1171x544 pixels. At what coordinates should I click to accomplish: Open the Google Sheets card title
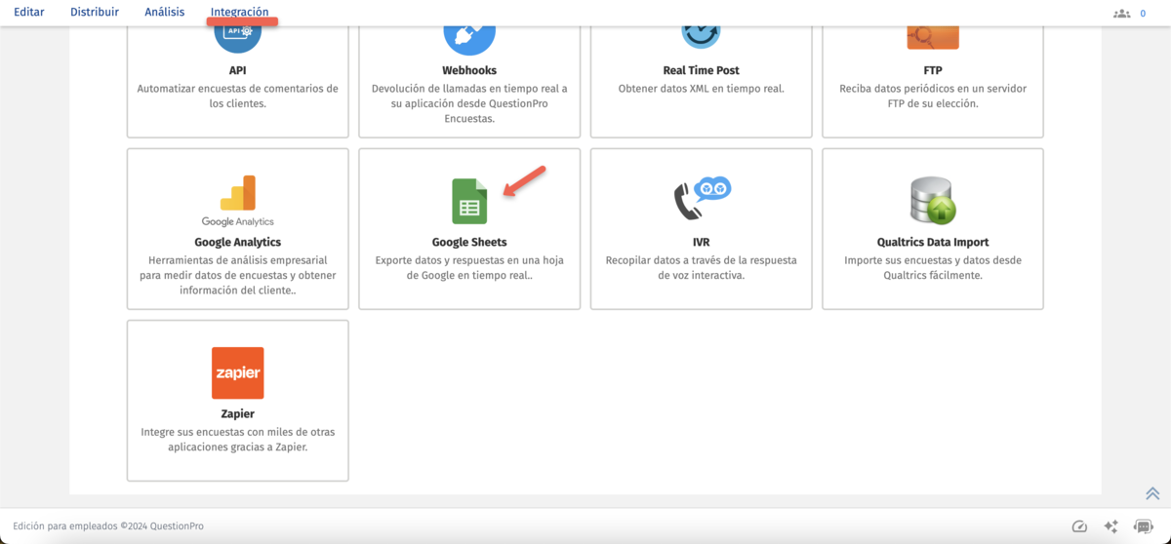pyautogui.click(x=469, y=242)
